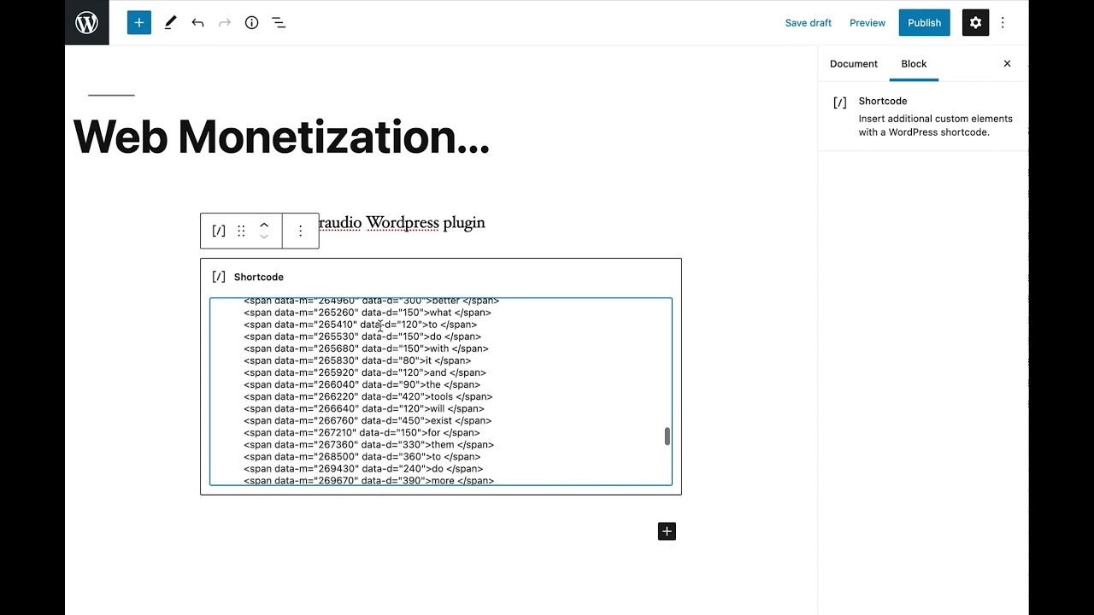The width and height of the screenshot is (1094, 615).
Task: Undo the last change
Action: [x=197, y=23]
